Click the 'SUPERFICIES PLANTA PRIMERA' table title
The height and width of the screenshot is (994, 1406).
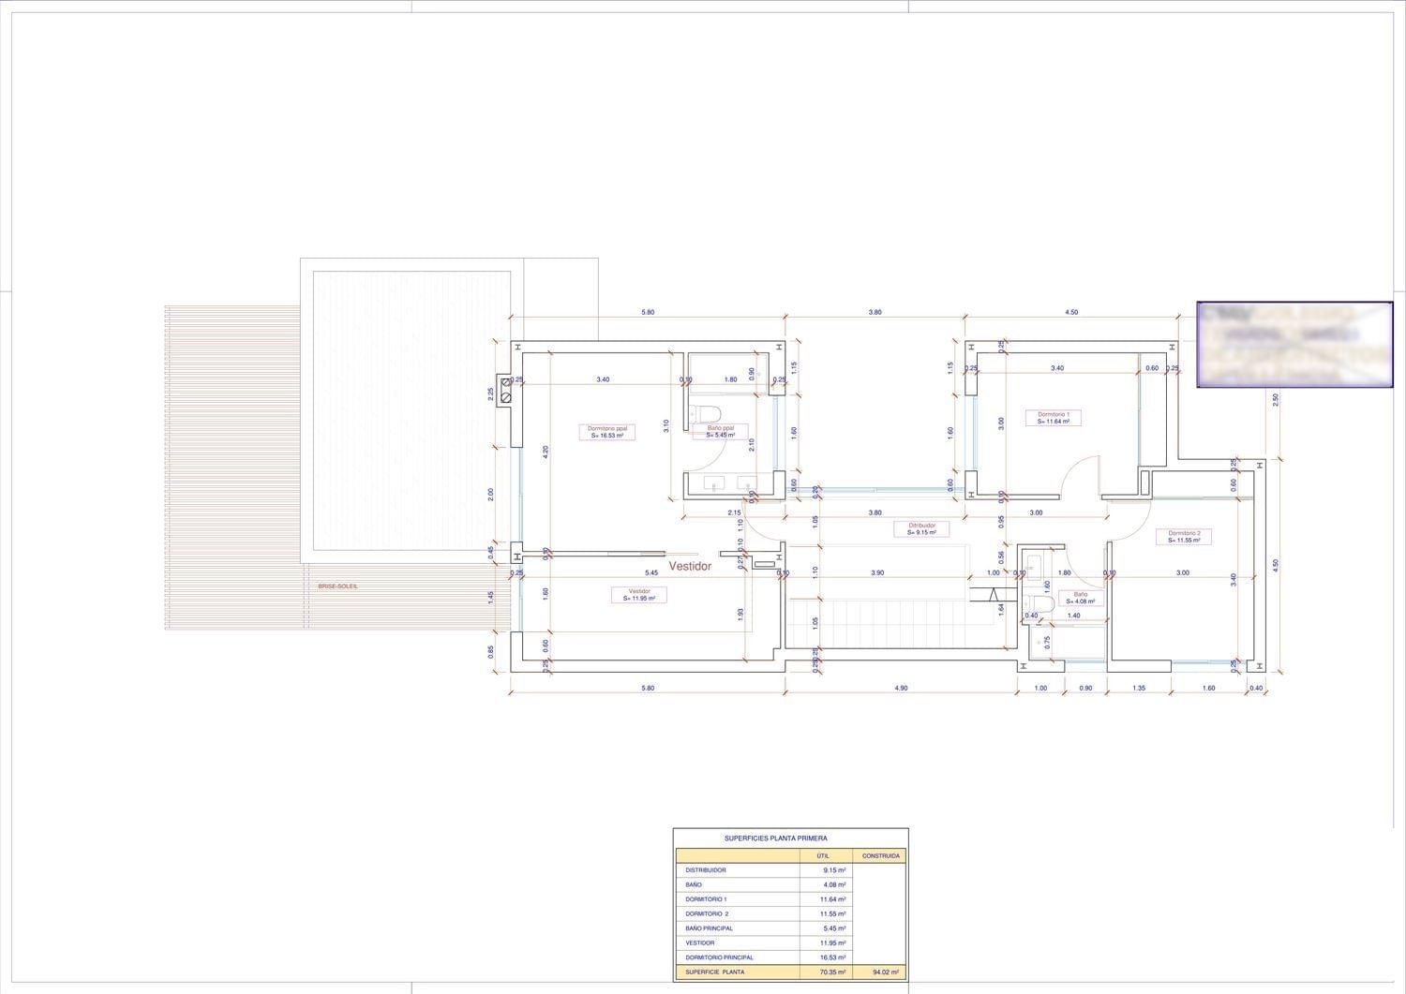click(x=776, y=838)
